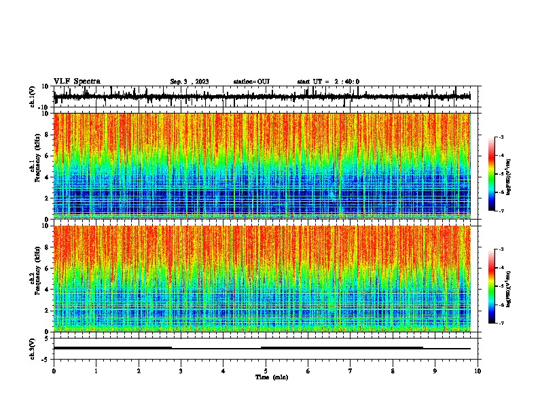The width and height of the screenshot is (538, 416).
Task: Click the time axis tick label "7"
Action: point(351,371)
